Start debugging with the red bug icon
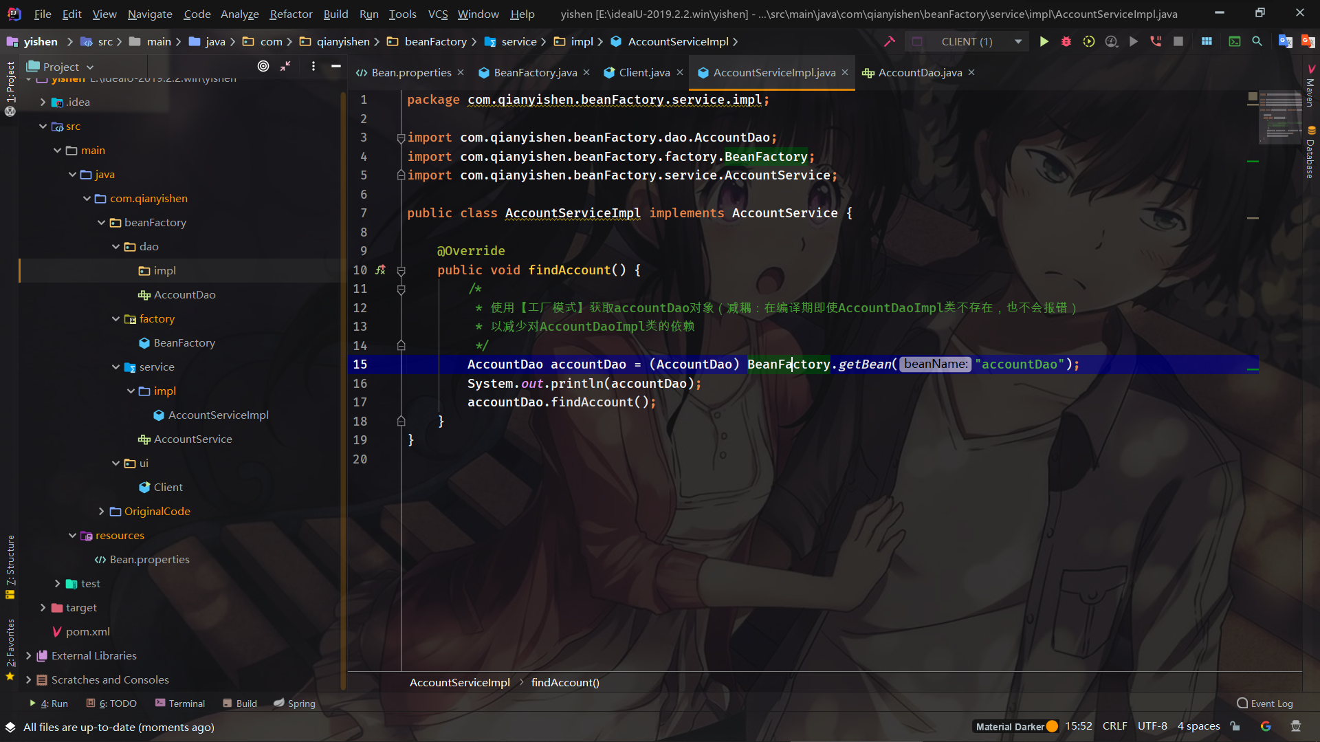 click(x=1066, y=41)
